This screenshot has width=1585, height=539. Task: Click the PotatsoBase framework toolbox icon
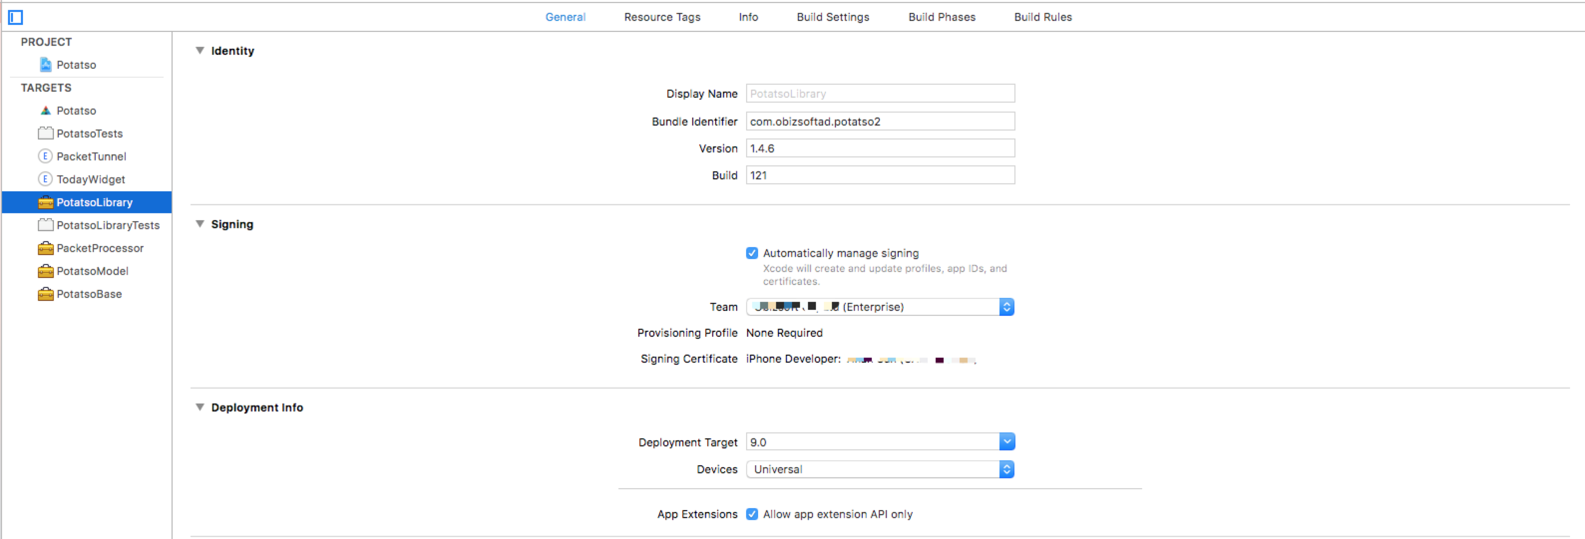[x=45, y=294]
